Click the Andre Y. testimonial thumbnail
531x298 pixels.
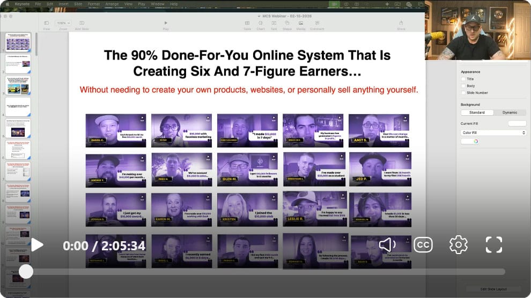(x=116, y=170)
